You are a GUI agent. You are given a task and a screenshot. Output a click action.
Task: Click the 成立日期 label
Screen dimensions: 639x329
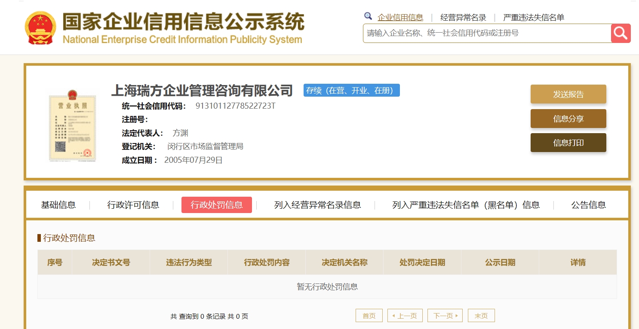pos(140,160)
